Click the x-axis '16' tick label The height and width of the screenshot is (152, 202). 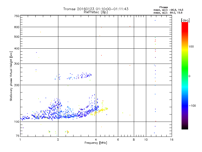(172, 140)
